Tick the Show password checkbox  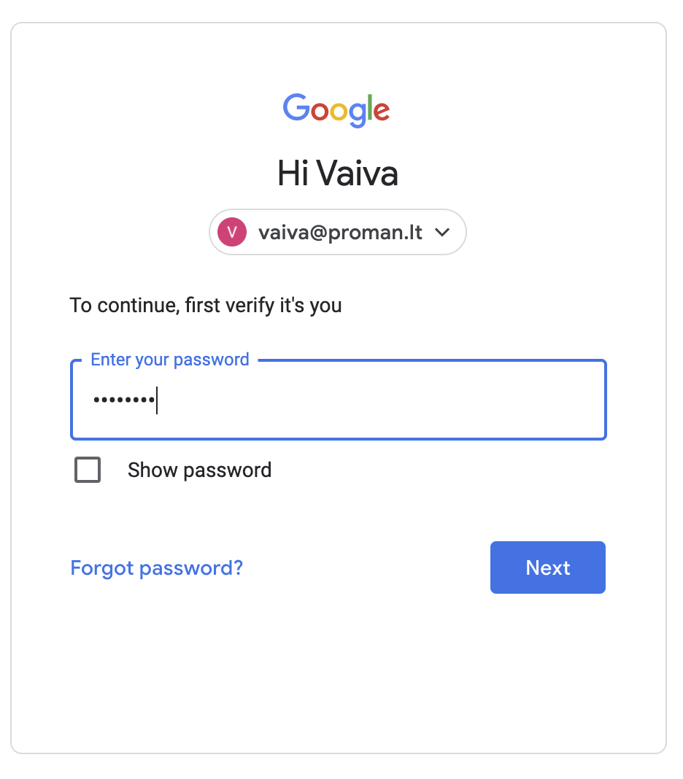(88, 470)
